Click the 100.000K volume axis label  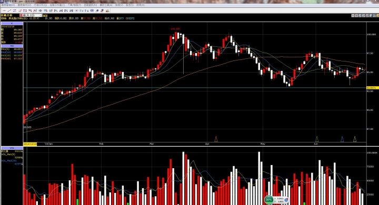pyautogui.click(x=372, y=153)
